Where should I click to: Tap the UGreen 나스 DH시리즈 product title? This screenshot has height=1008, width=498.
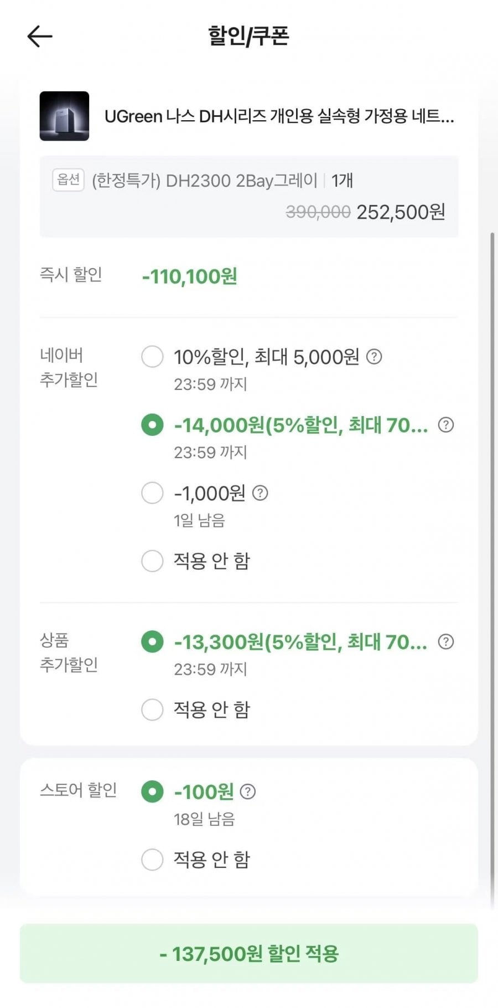coord(279,116)
